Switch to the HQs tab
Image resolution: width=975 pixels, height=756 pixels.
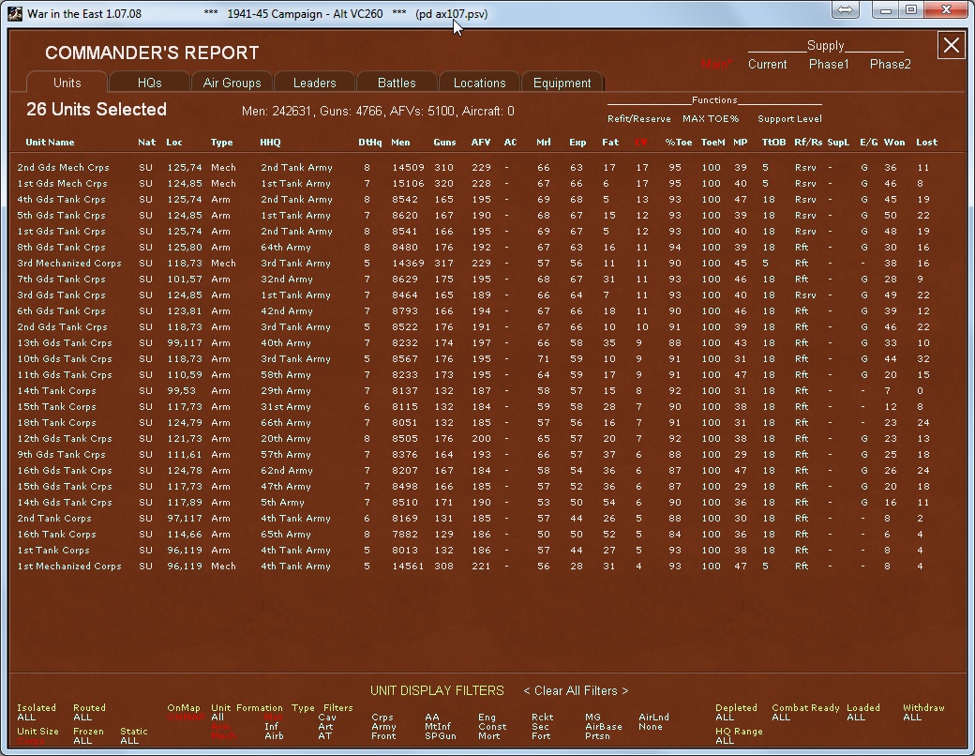[x=149, y=83]
